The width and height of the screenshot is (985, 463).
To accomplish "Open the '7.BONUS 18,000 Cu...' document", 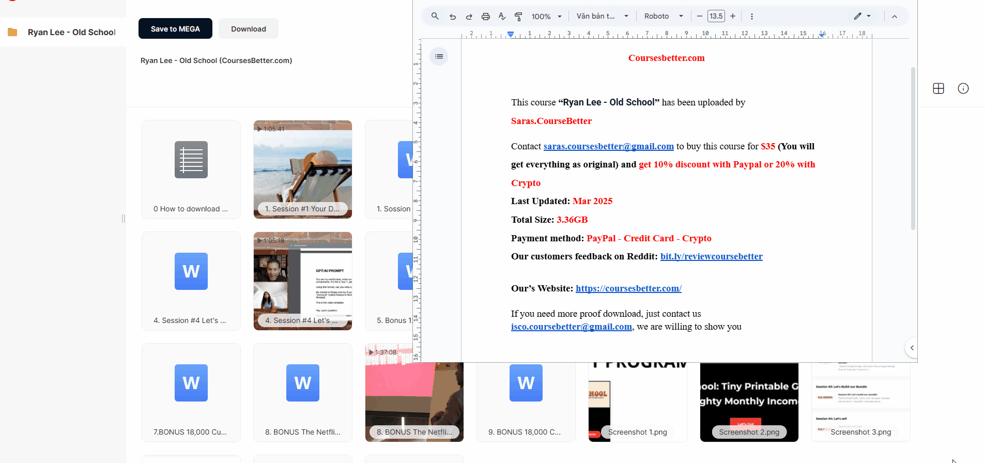I will (x=191, y=393).
